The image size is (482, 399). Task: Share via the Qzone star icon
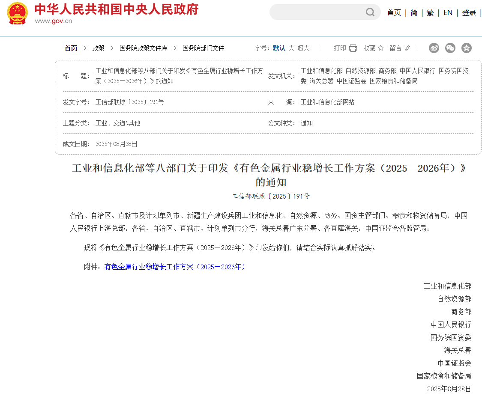[x=467, y=48]
